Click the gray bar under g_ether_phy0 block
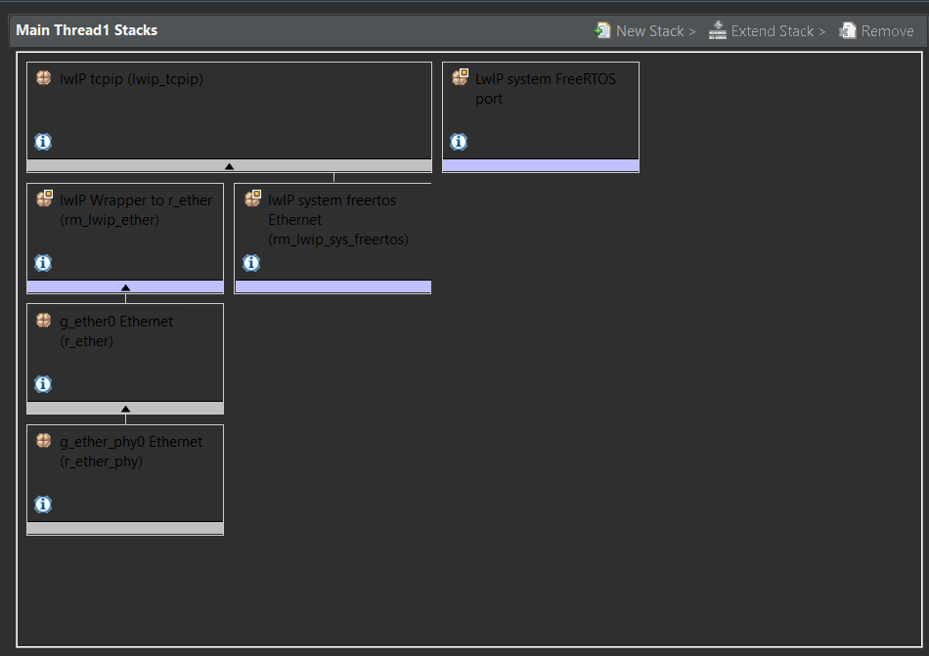 coord(125,528)
